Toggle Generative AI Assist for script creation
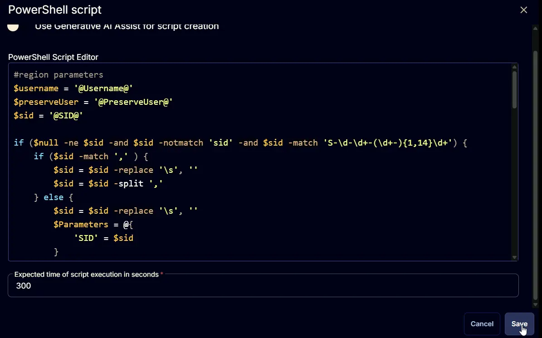 13,27
